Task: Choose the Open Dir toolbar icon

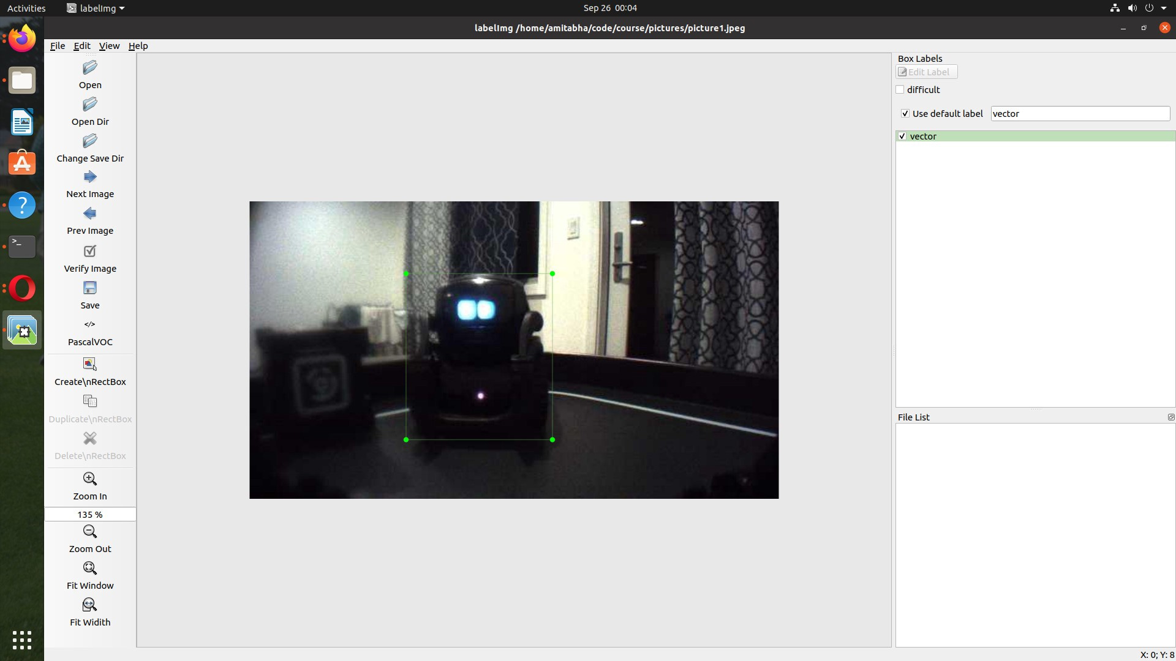Action: point(90,105)
